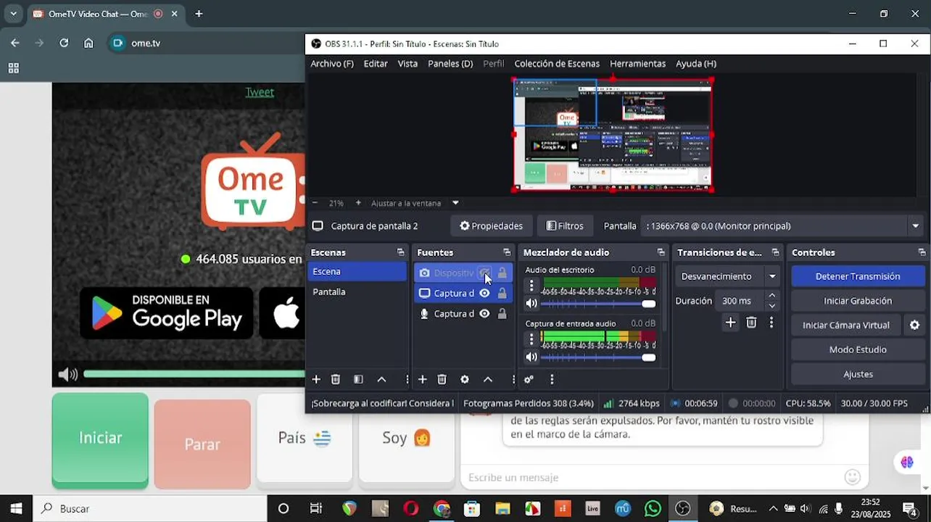Mute Audio del escritorio speaker icon

531,304
